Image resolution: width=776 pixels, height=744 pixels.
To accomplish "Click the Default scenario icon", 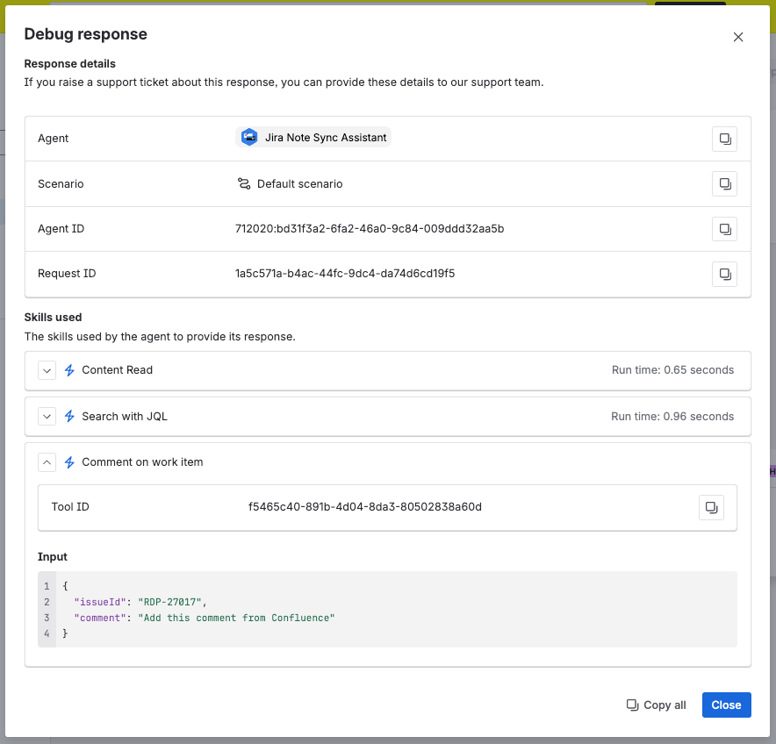I will 244,184.
